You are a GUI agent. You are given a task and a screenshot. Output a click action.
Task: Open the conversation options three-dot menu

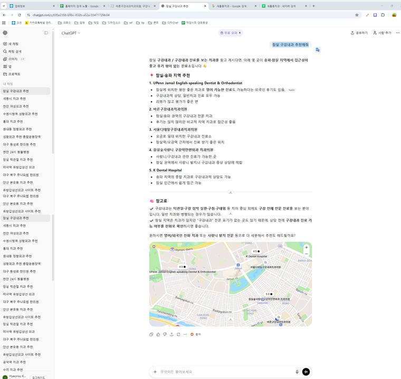397,33
